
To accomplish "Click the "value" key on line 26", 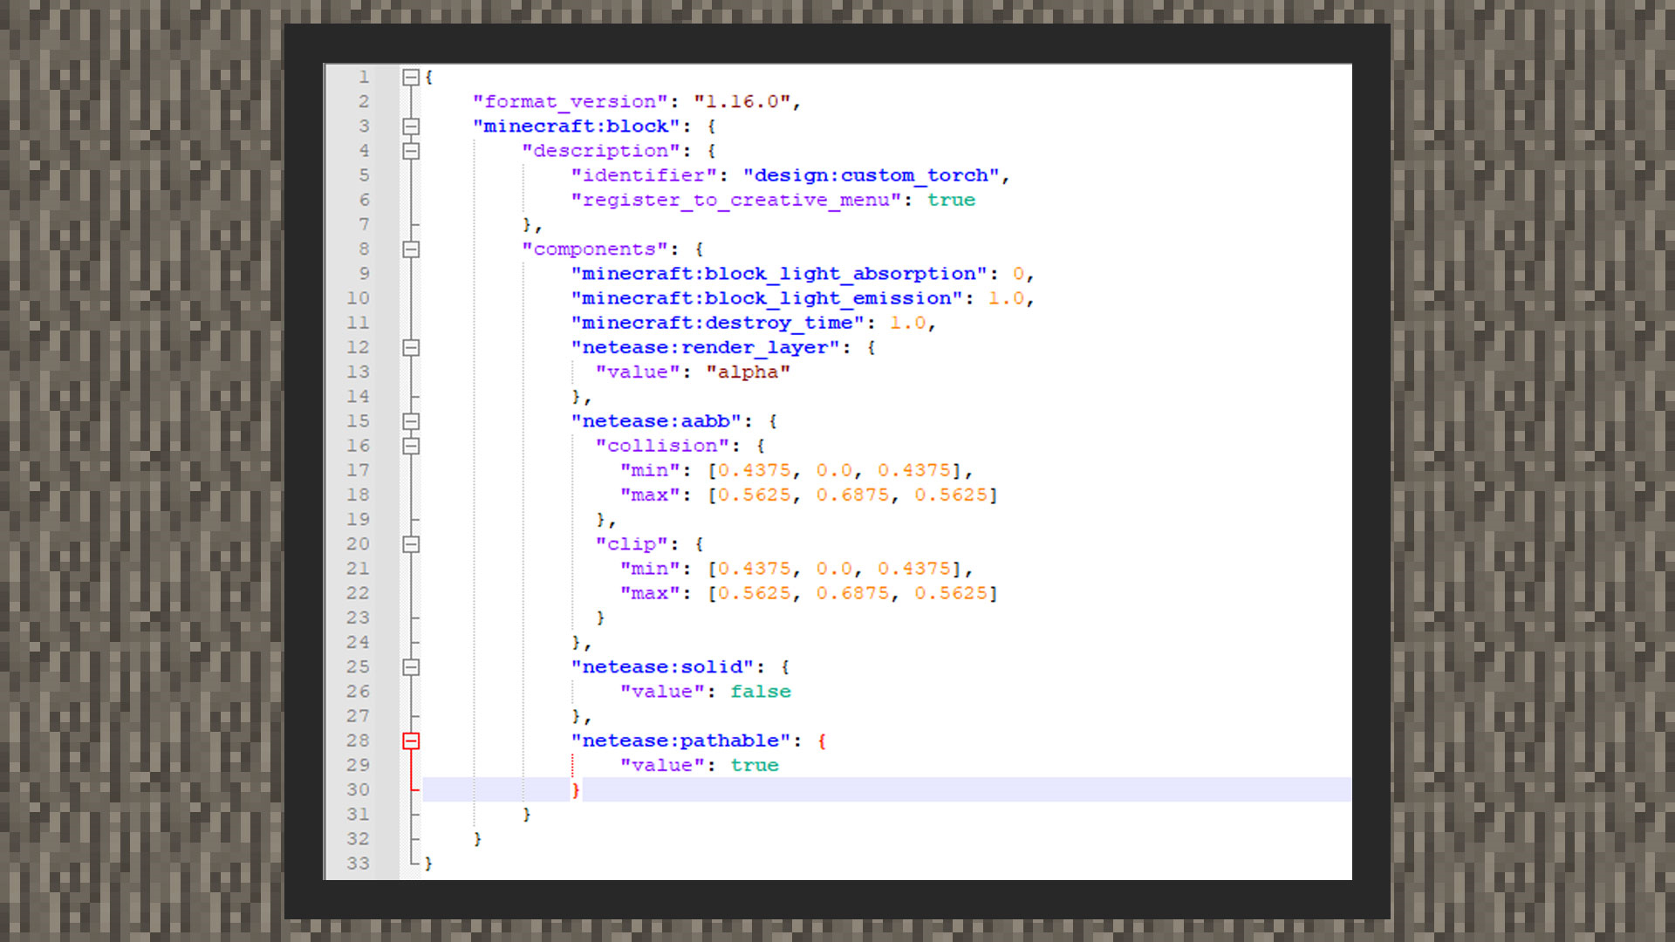I will click(x=662, y=692).
